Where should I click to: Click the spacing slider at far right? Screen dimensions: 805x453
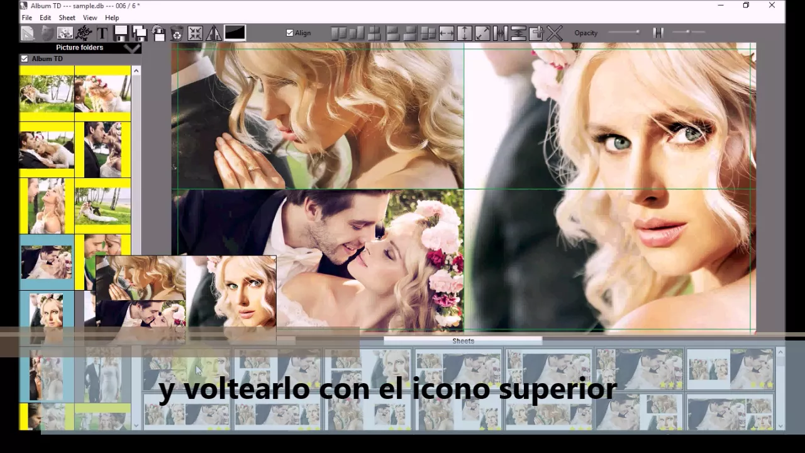click(x=689, y=32)
